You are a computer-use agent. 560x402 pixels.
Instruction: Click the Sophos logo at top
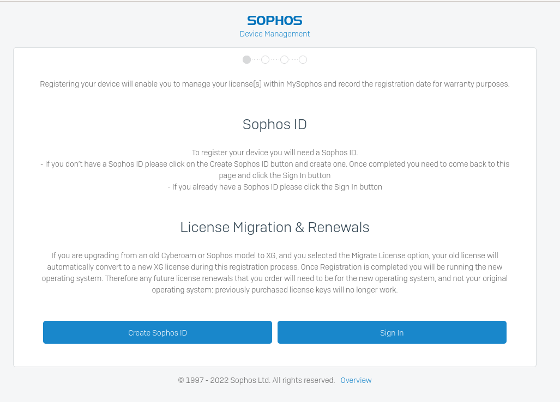(274, 21)
